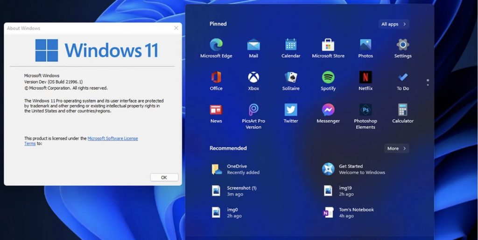The height and width of the screenshot is (240, 478).
Task: Launch PicsArt Pro Version
Action: [x=253, y=116]
